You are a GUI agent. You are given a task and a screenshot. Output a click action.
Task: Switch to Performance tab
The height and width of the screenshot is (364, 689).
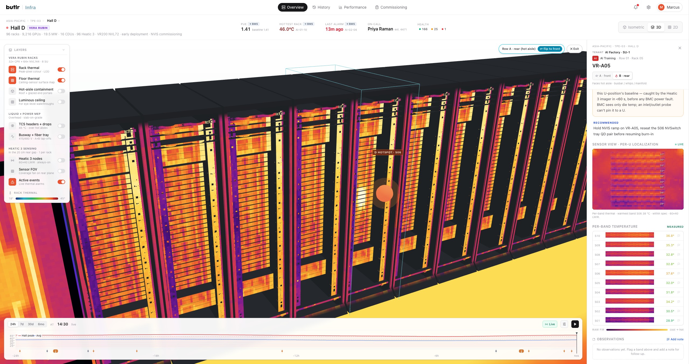point(352,7)
